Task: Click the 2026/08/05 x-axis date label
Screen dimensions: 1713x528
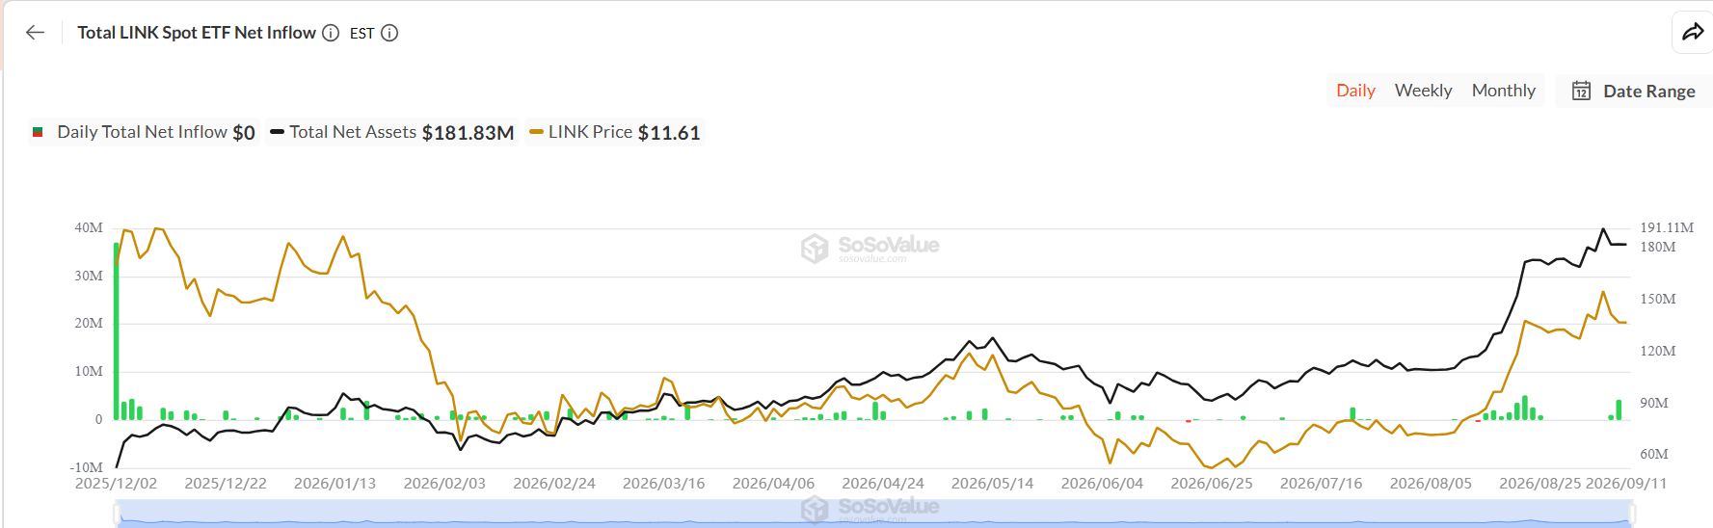Action: click(x=1431, y=484)
